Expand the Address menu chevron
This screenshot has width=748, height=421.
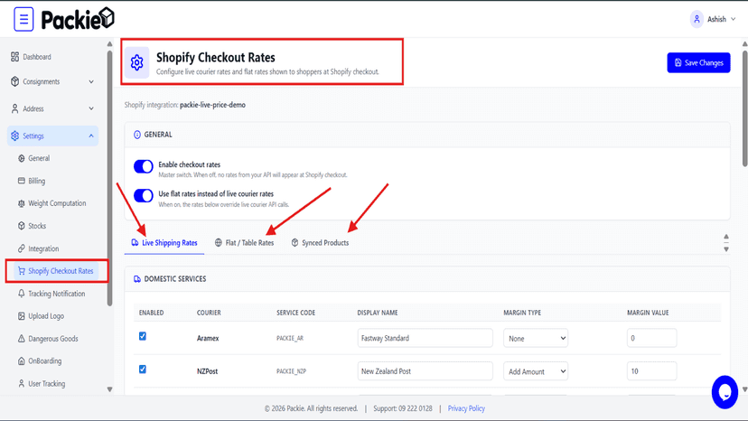click(91, 108)
